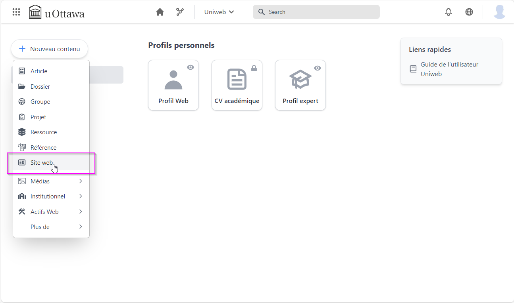Screen dimensions: 514x303
Task: Open the apps grid launcher icon
Action: click(16, 12)
